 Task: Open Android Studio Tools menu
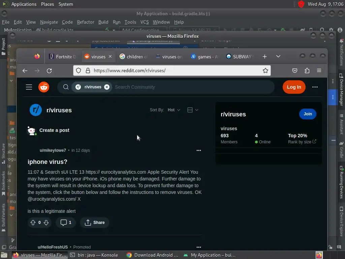130,22
